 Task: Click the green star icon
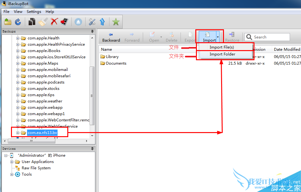point(116,22)
